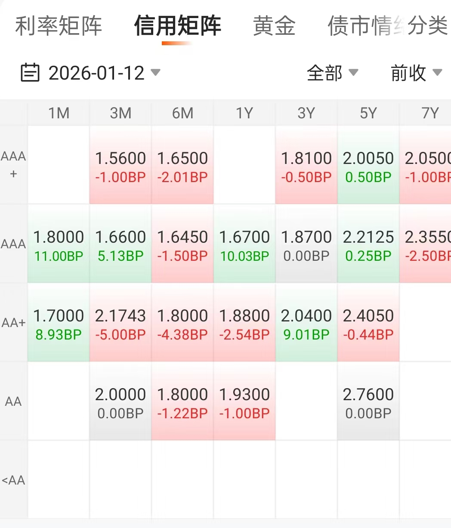Select the 5Y column header

(368, 113)
